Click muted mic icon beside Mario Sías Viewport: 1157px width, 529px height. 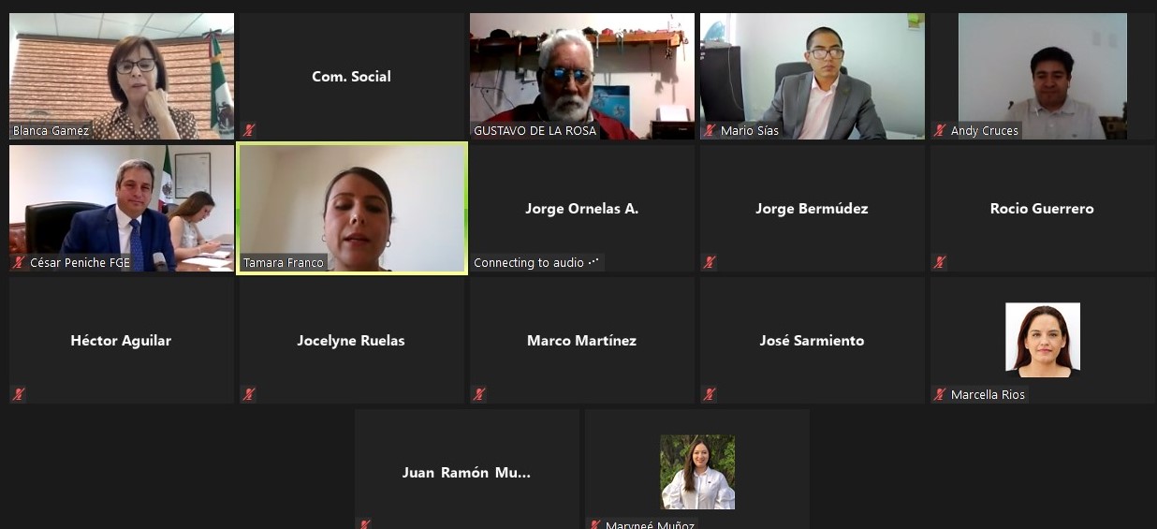710,130
